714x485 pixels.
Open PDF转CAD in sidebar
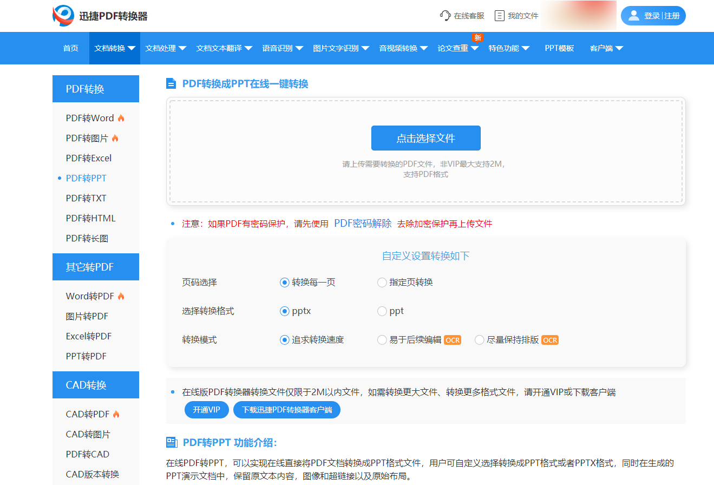(x=88, y=454)
